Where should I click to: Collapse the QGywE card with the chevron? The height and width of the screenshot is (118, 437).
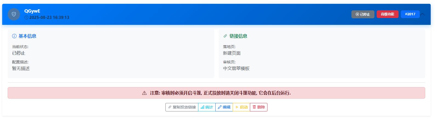(422, 14)
